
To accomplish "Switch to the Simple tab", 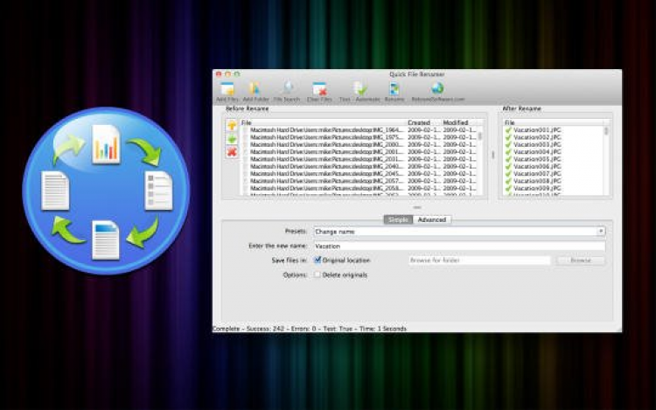I will (398, 219).
